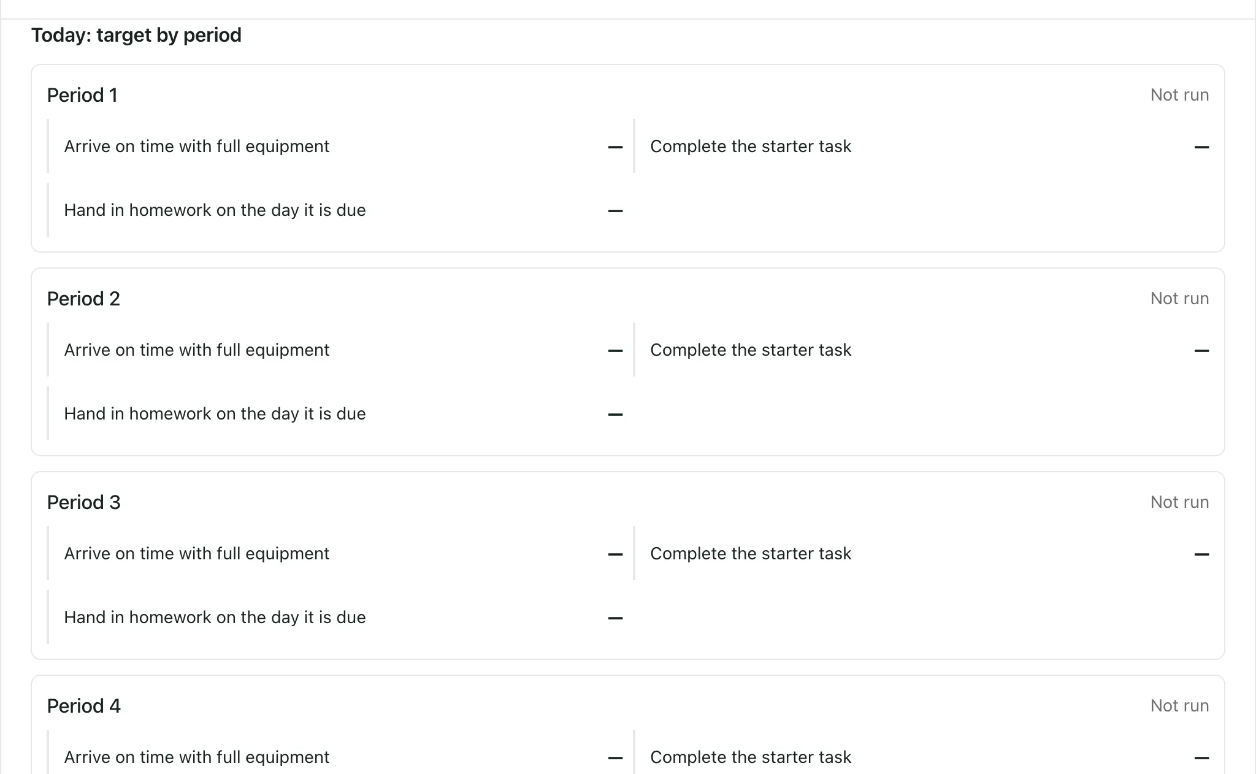Select Period 2 Hand in homework target
Image resolution: width=1256 pixels, height=774 pixels.
click(335, 413)
